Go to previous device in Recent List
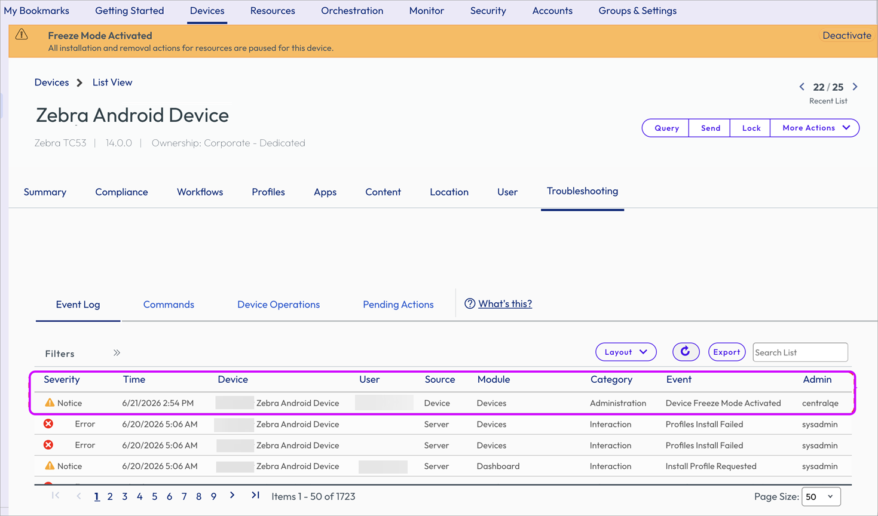 pos(802,87)
